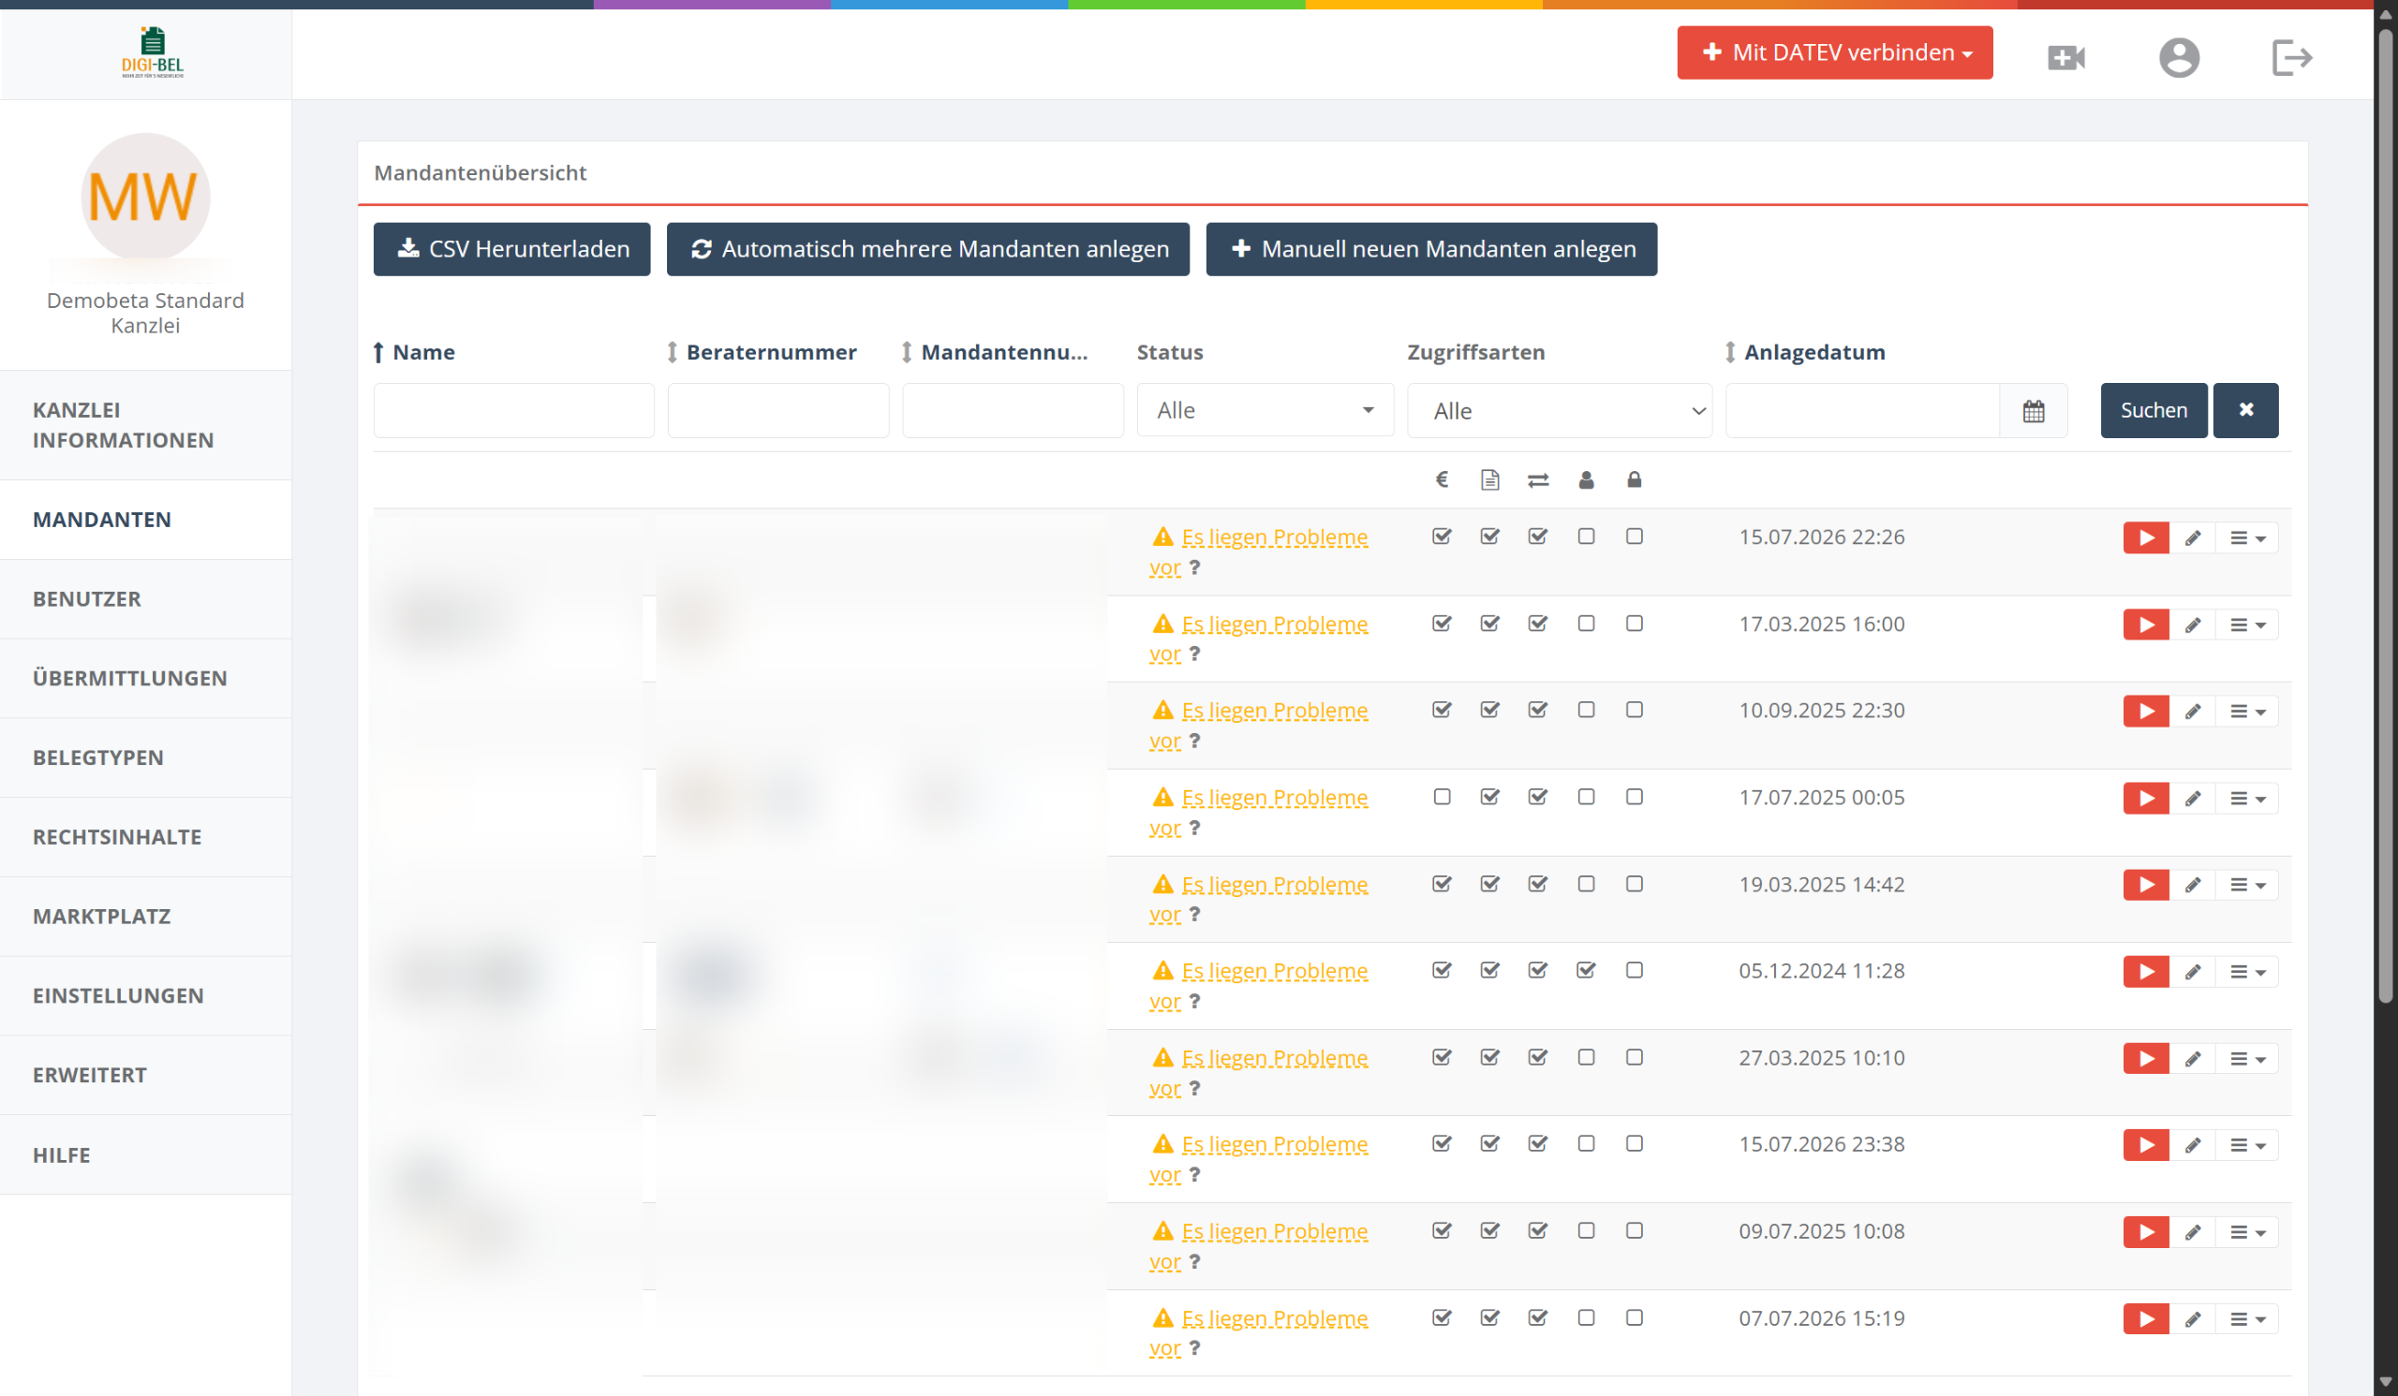Image resolution: width=2398 pixels, height=1396 pixels.
Task: Click the lock access type column icon
Action: pyautogui.click(x=1634, y=479)
